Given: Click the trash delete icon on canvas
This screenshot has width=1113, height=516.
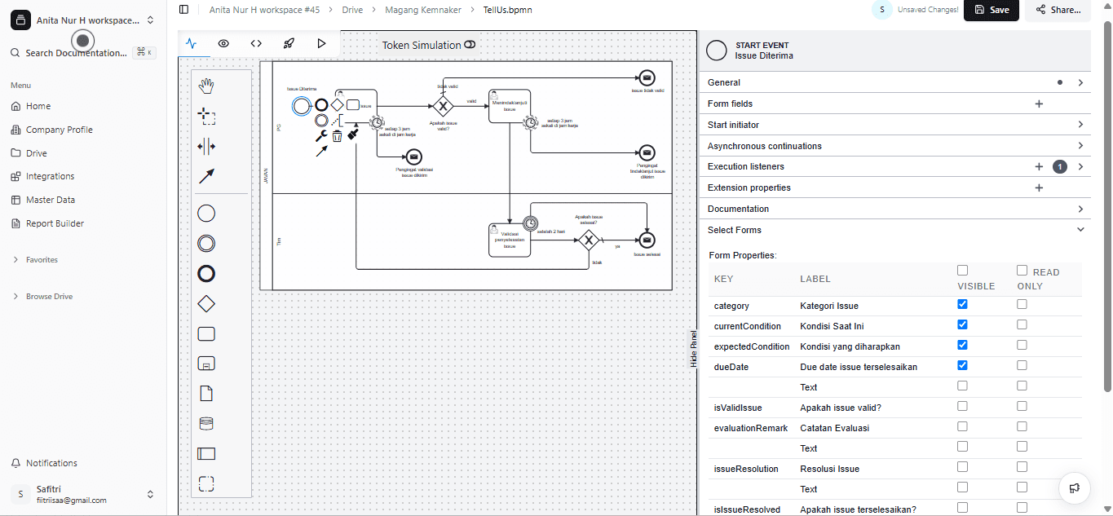Looking at the screenshot, I should point(337,136).
